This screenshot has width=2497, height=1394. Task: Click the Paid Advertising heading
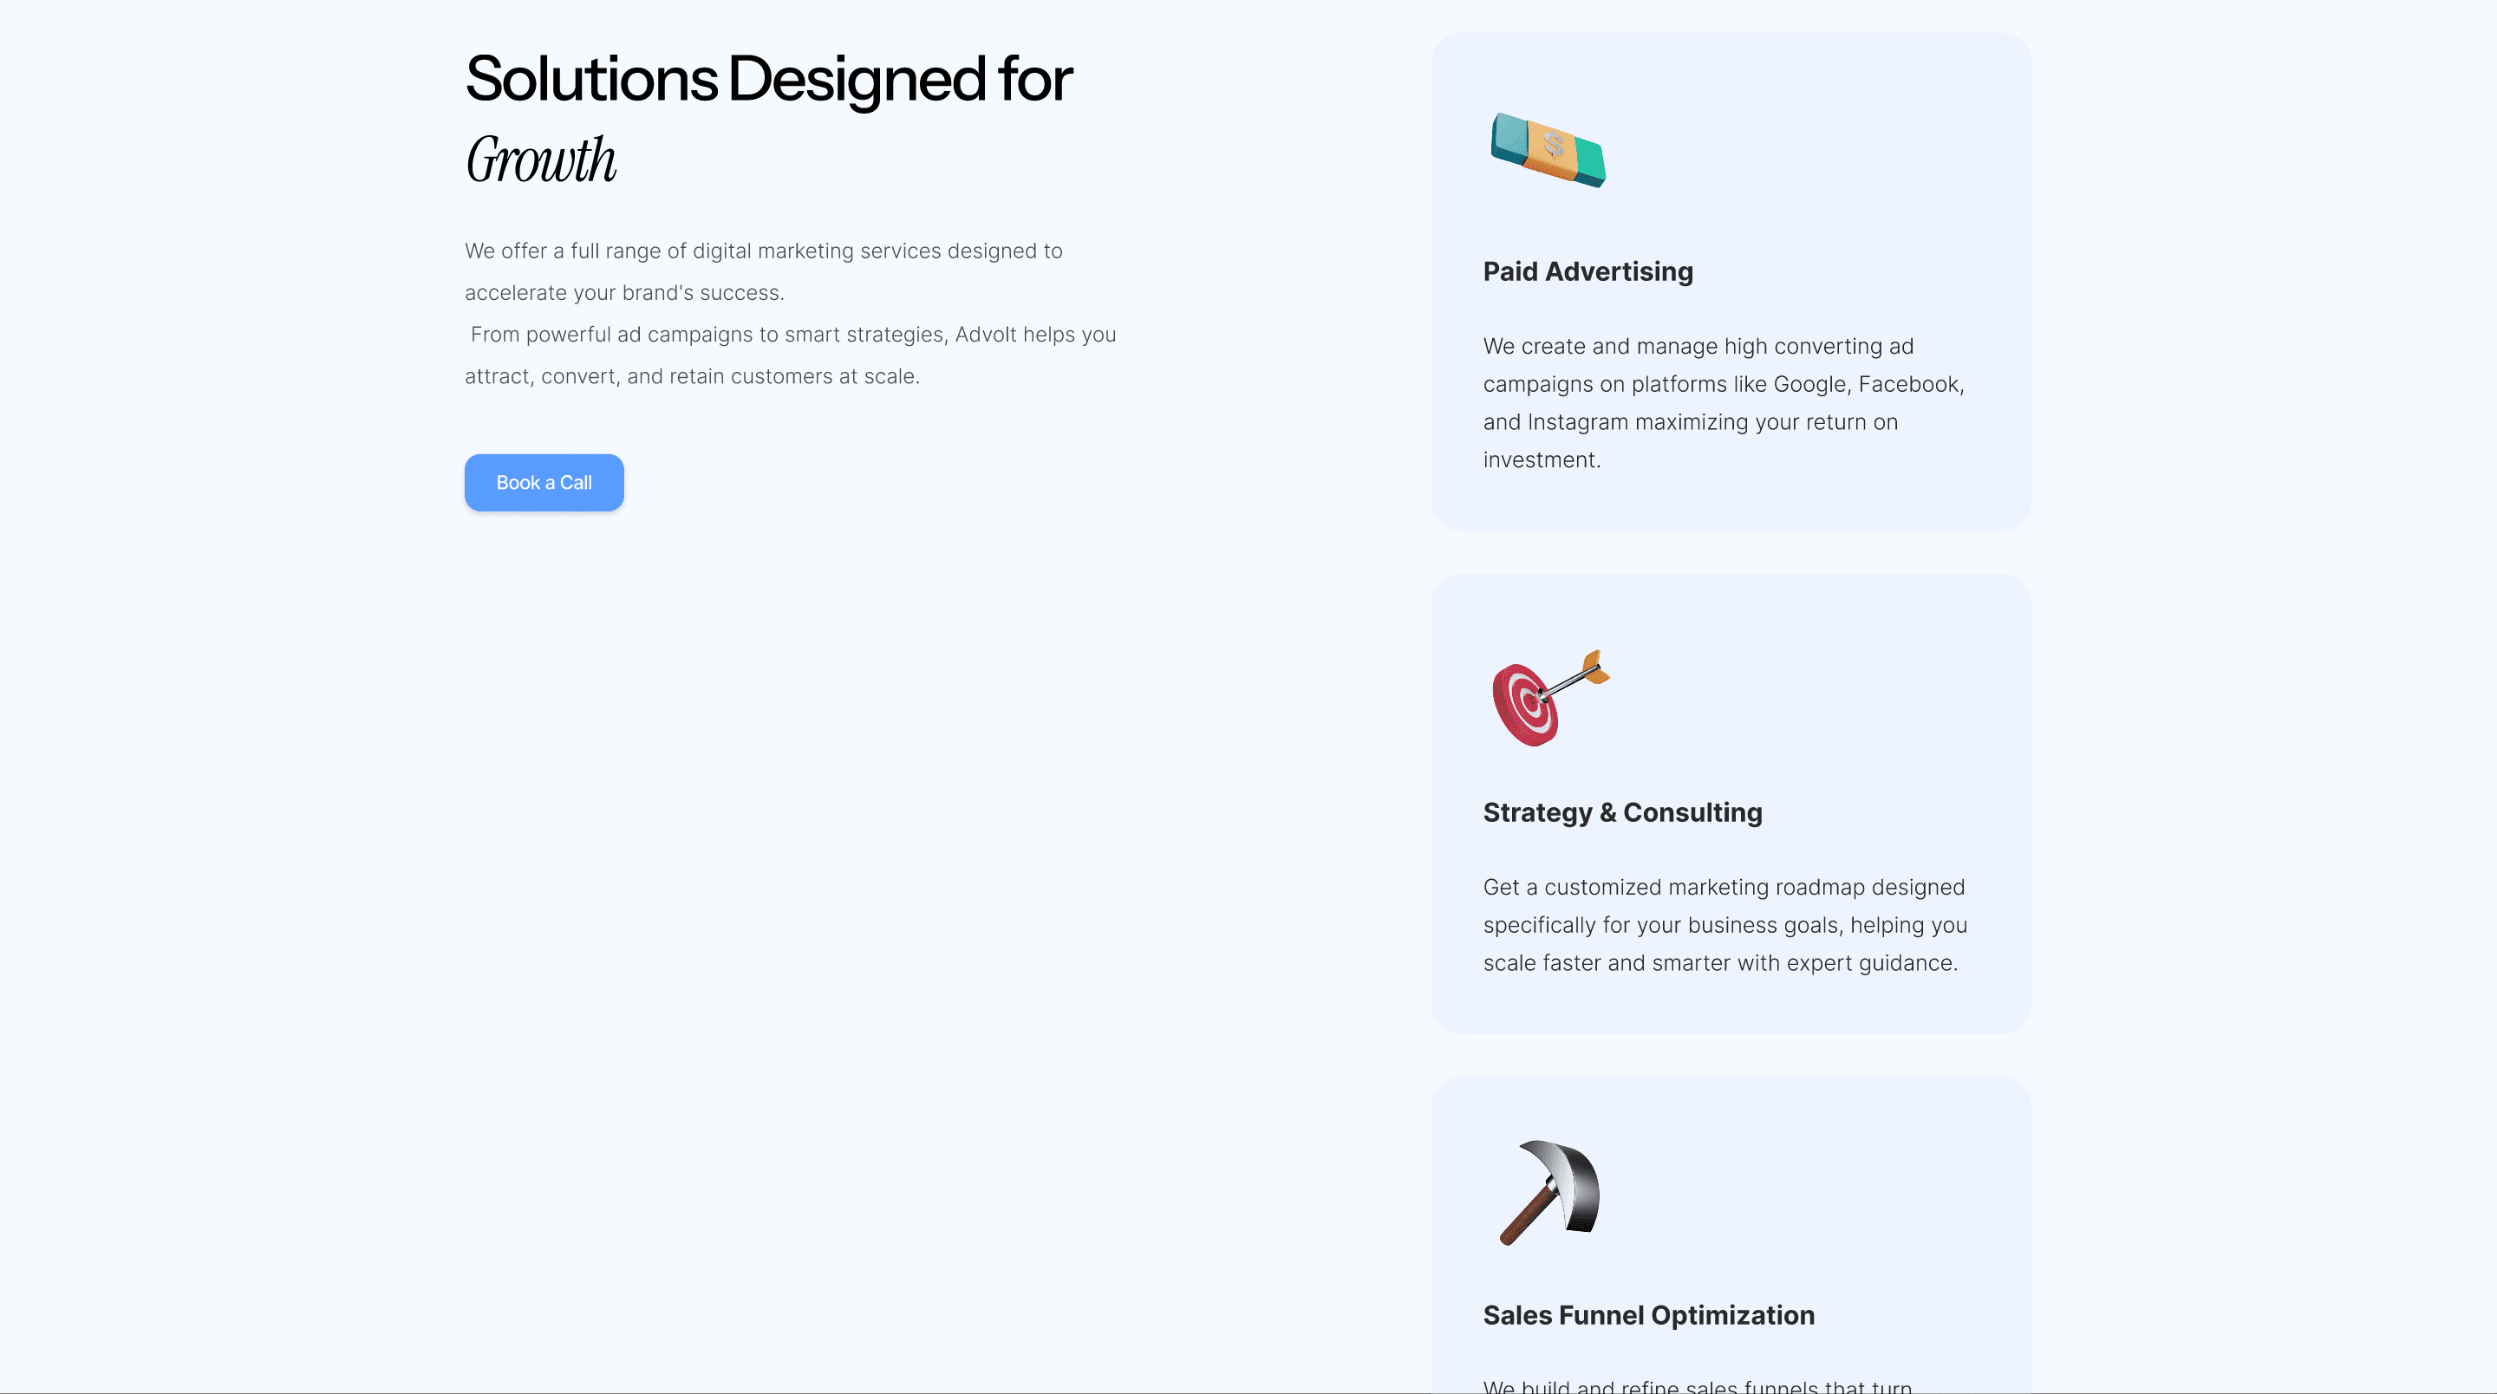click(x=1587, y=271)
